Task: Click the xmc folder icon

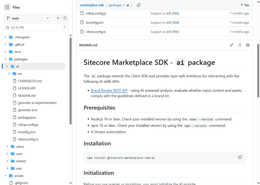Action: (x=13, y=168)
